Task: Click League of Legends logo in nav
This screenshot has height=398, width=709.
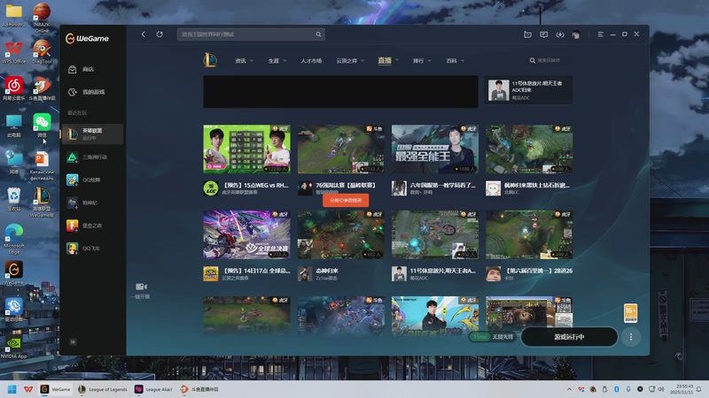Action: 210,60
